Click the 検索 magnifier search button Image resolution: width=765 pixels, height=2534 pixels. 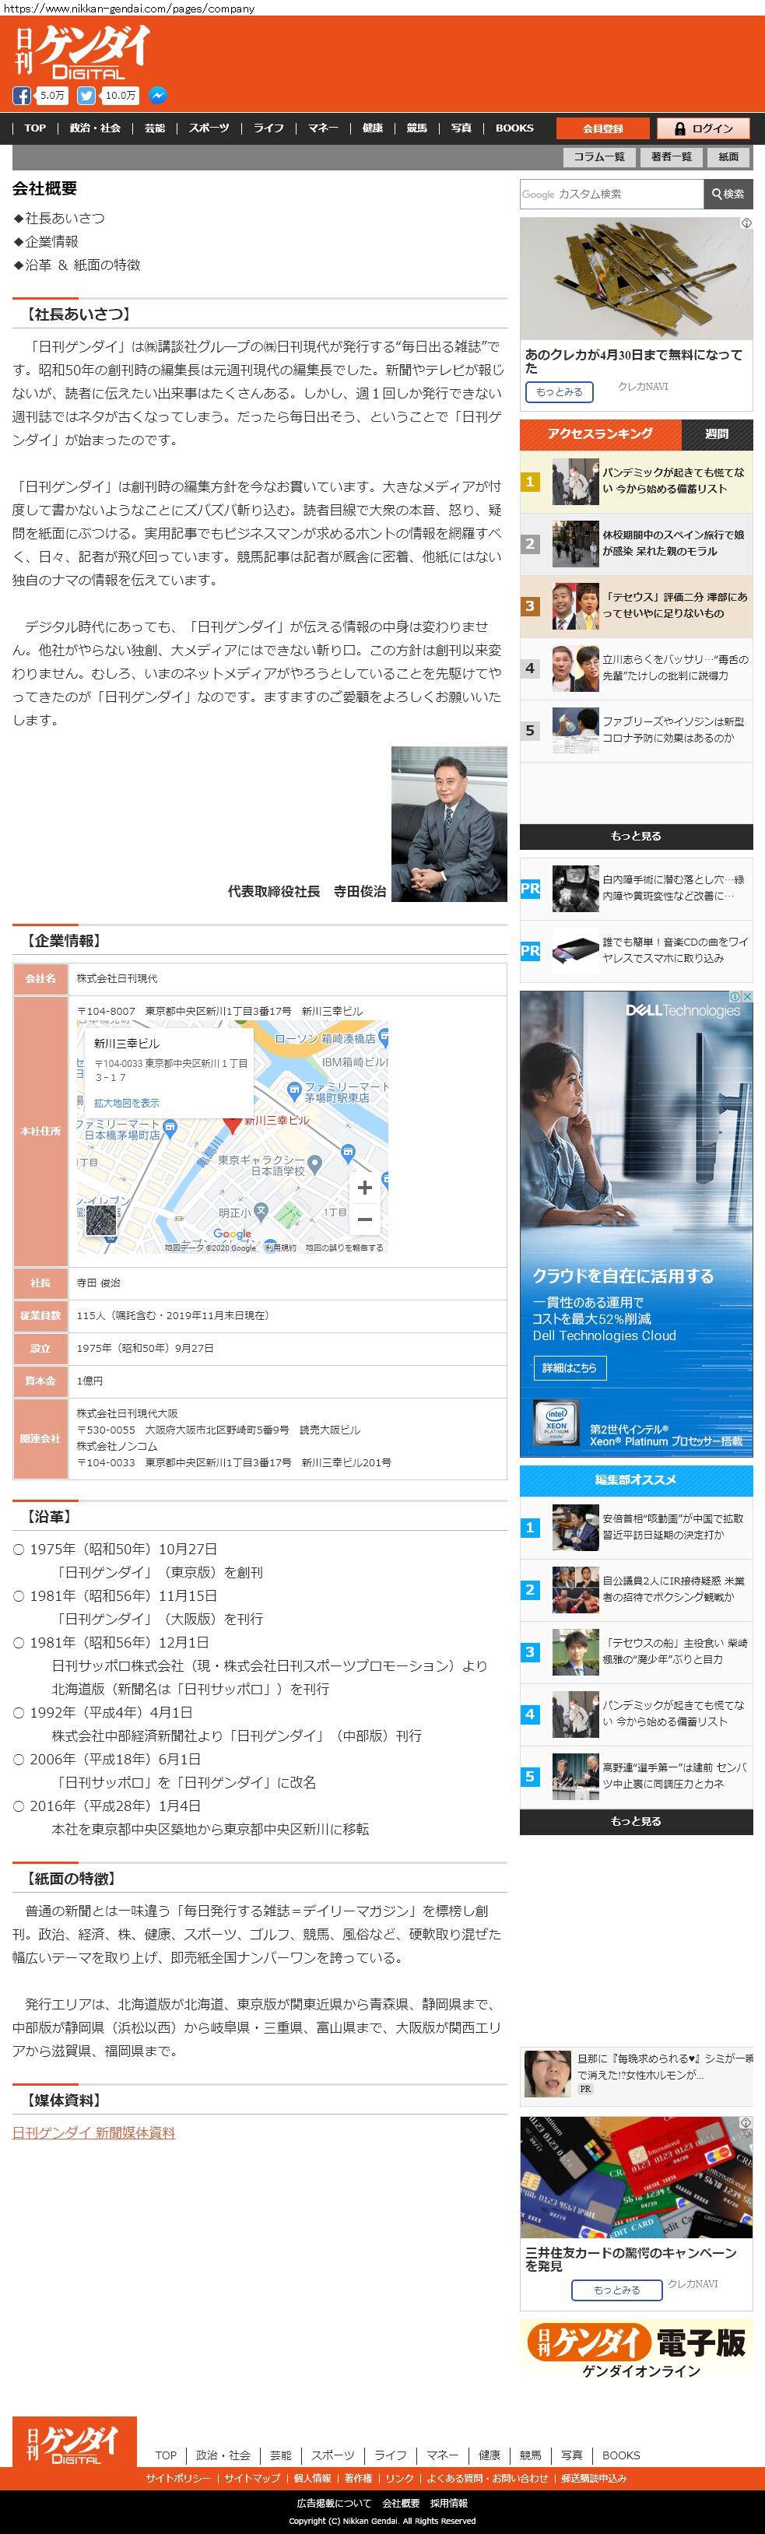click(x=728, y=194)
